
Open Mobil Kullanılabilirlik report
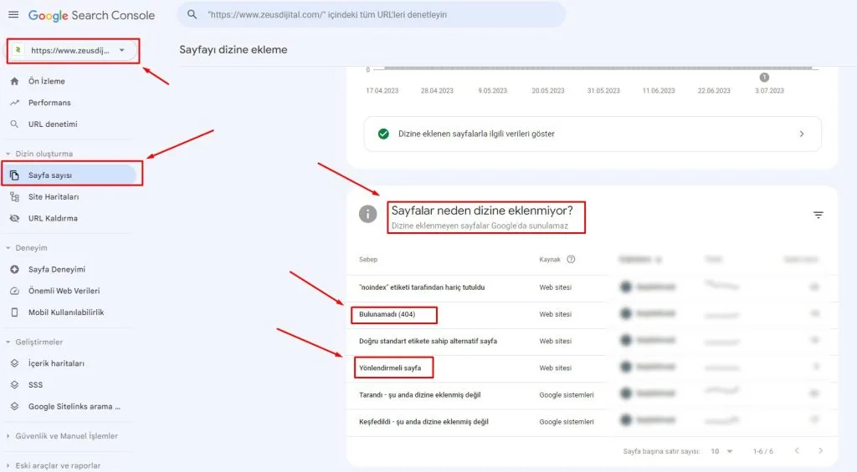66,312
